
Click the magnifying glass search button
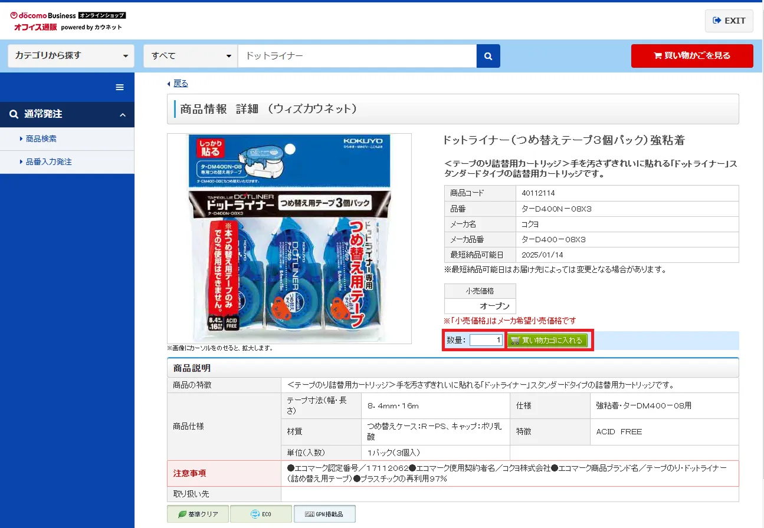[488, 56]
